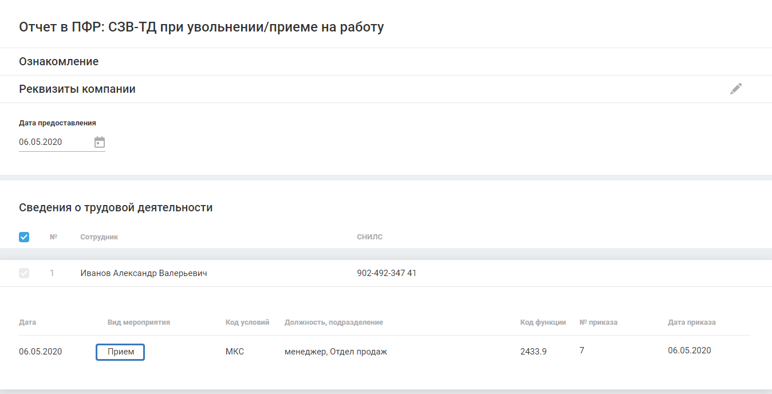Select the Иванов Александр Валерьевич employee row
This screenshot has height=394, width=772.
(144, 273)
